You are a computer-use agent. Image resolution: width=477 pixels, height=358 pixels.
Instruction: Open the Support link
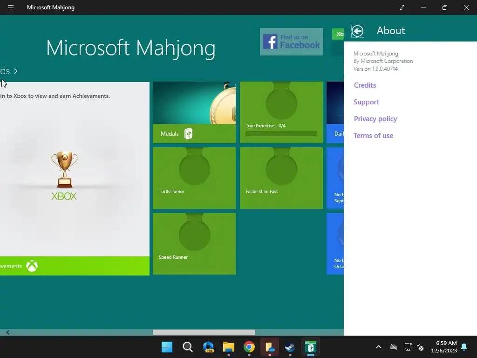pos(366,102)
